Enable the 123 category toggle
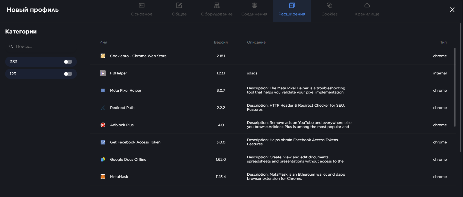 (x=68, y=74)
